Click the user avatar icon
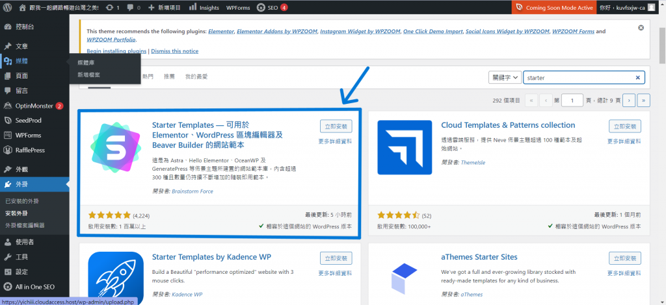666x305 pixels. coord(651,8)
